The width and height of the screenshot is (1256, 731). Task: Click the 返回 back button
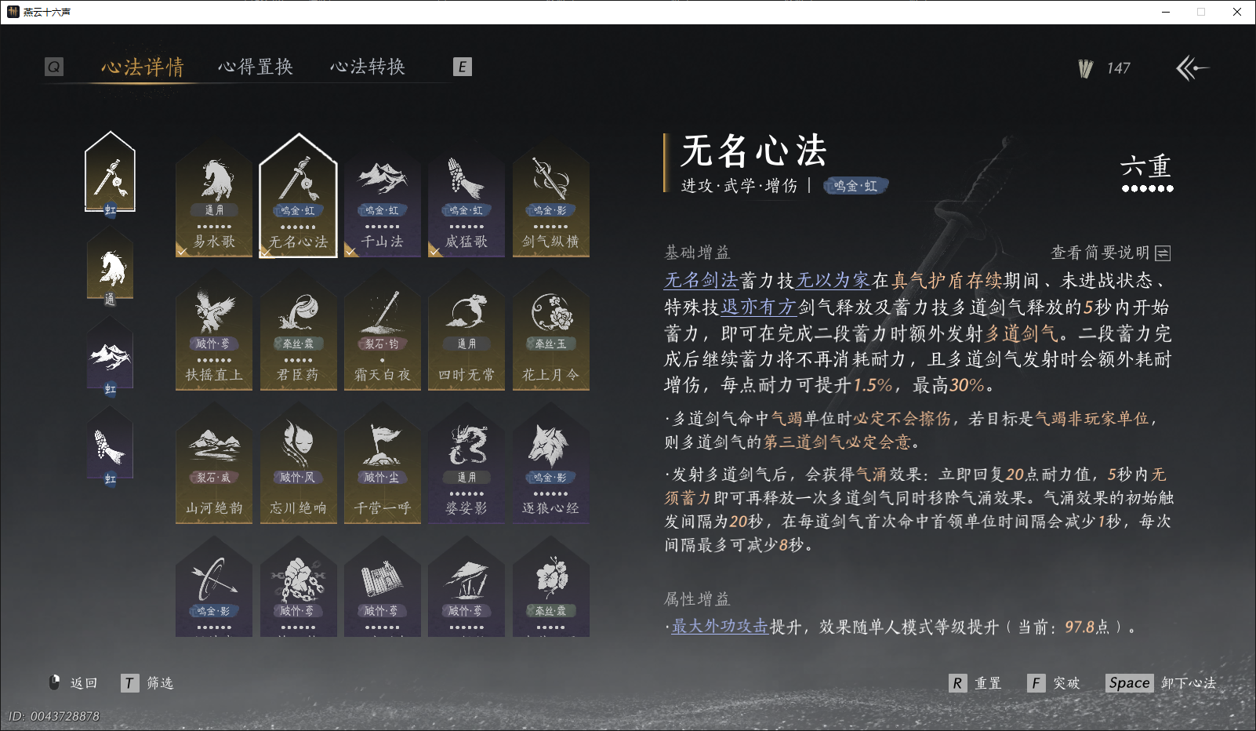[x=74, y=683]
